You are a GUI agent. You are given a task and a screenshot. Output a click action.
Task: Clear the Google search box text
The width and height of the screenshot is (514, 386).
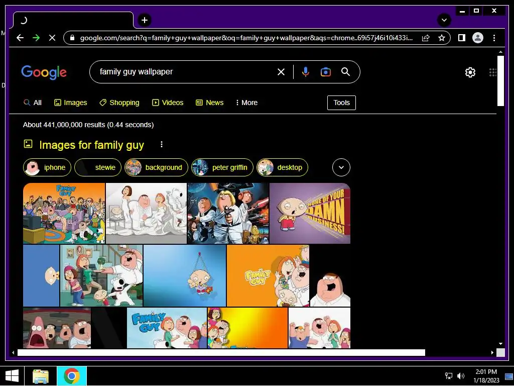(x=281, y=72)
